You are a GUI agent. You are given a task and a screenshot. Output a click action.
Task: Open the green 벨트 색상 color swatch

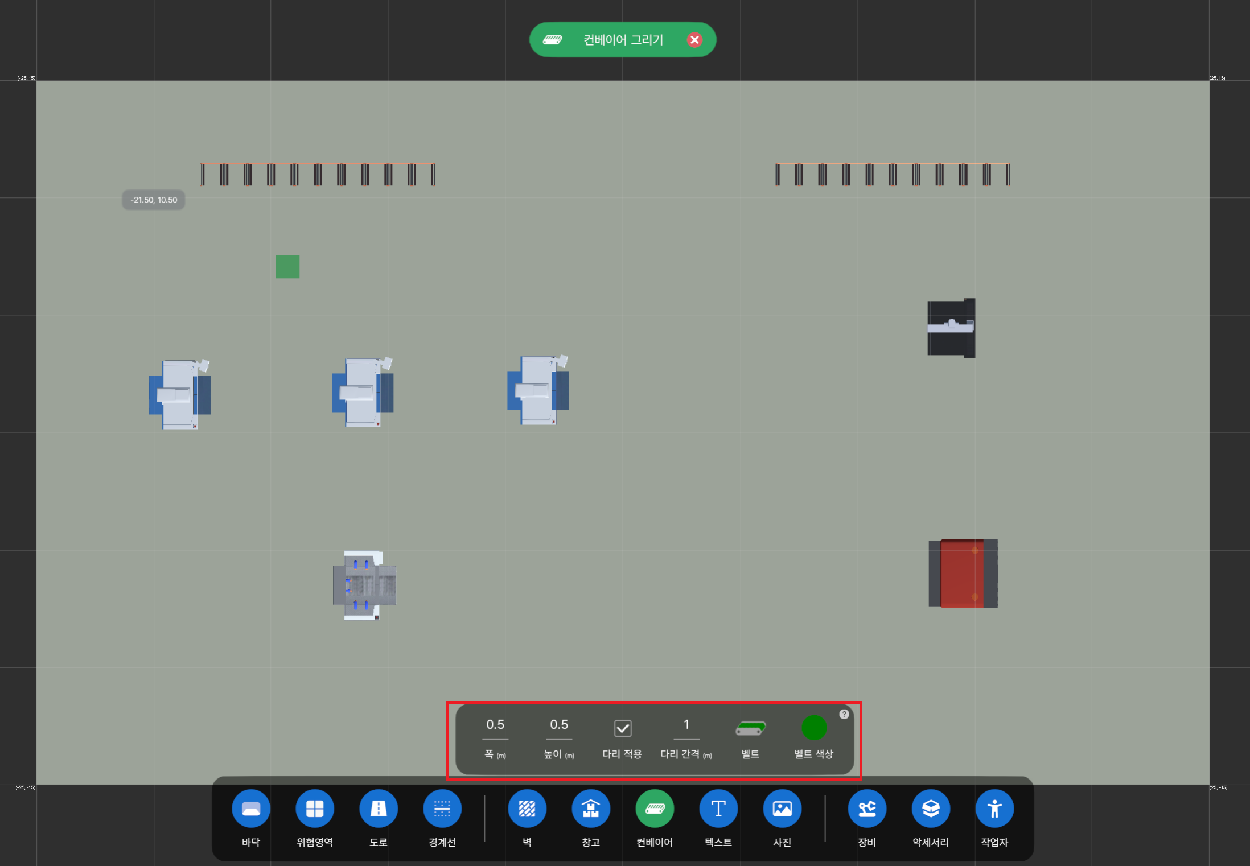(x=813, y=728)
